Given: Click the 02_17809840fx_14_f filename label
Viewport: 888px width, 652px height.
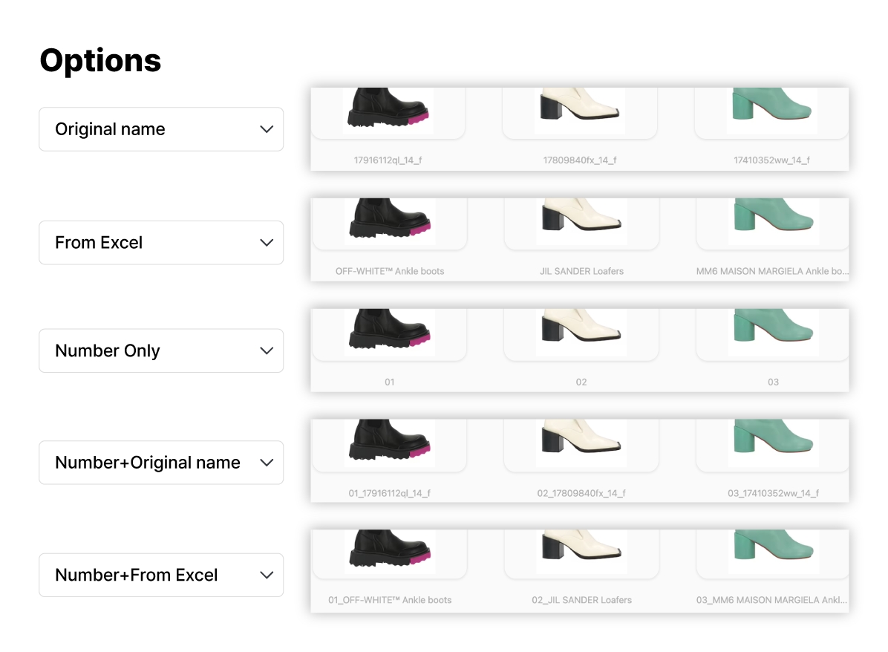Looking at the screenshot, I should point(581,493).
